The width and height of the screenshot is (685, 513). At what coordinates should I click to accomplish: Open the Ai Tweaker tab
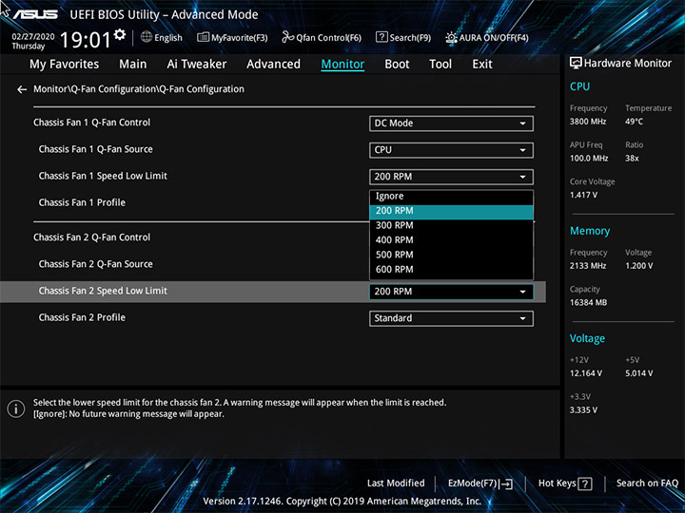click(197, 65)
